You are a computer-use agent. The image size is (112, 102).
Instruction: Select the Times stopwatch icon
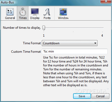(23, 12)
